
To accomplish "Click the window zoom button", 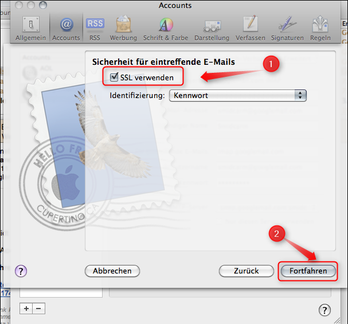I will 43,5.
